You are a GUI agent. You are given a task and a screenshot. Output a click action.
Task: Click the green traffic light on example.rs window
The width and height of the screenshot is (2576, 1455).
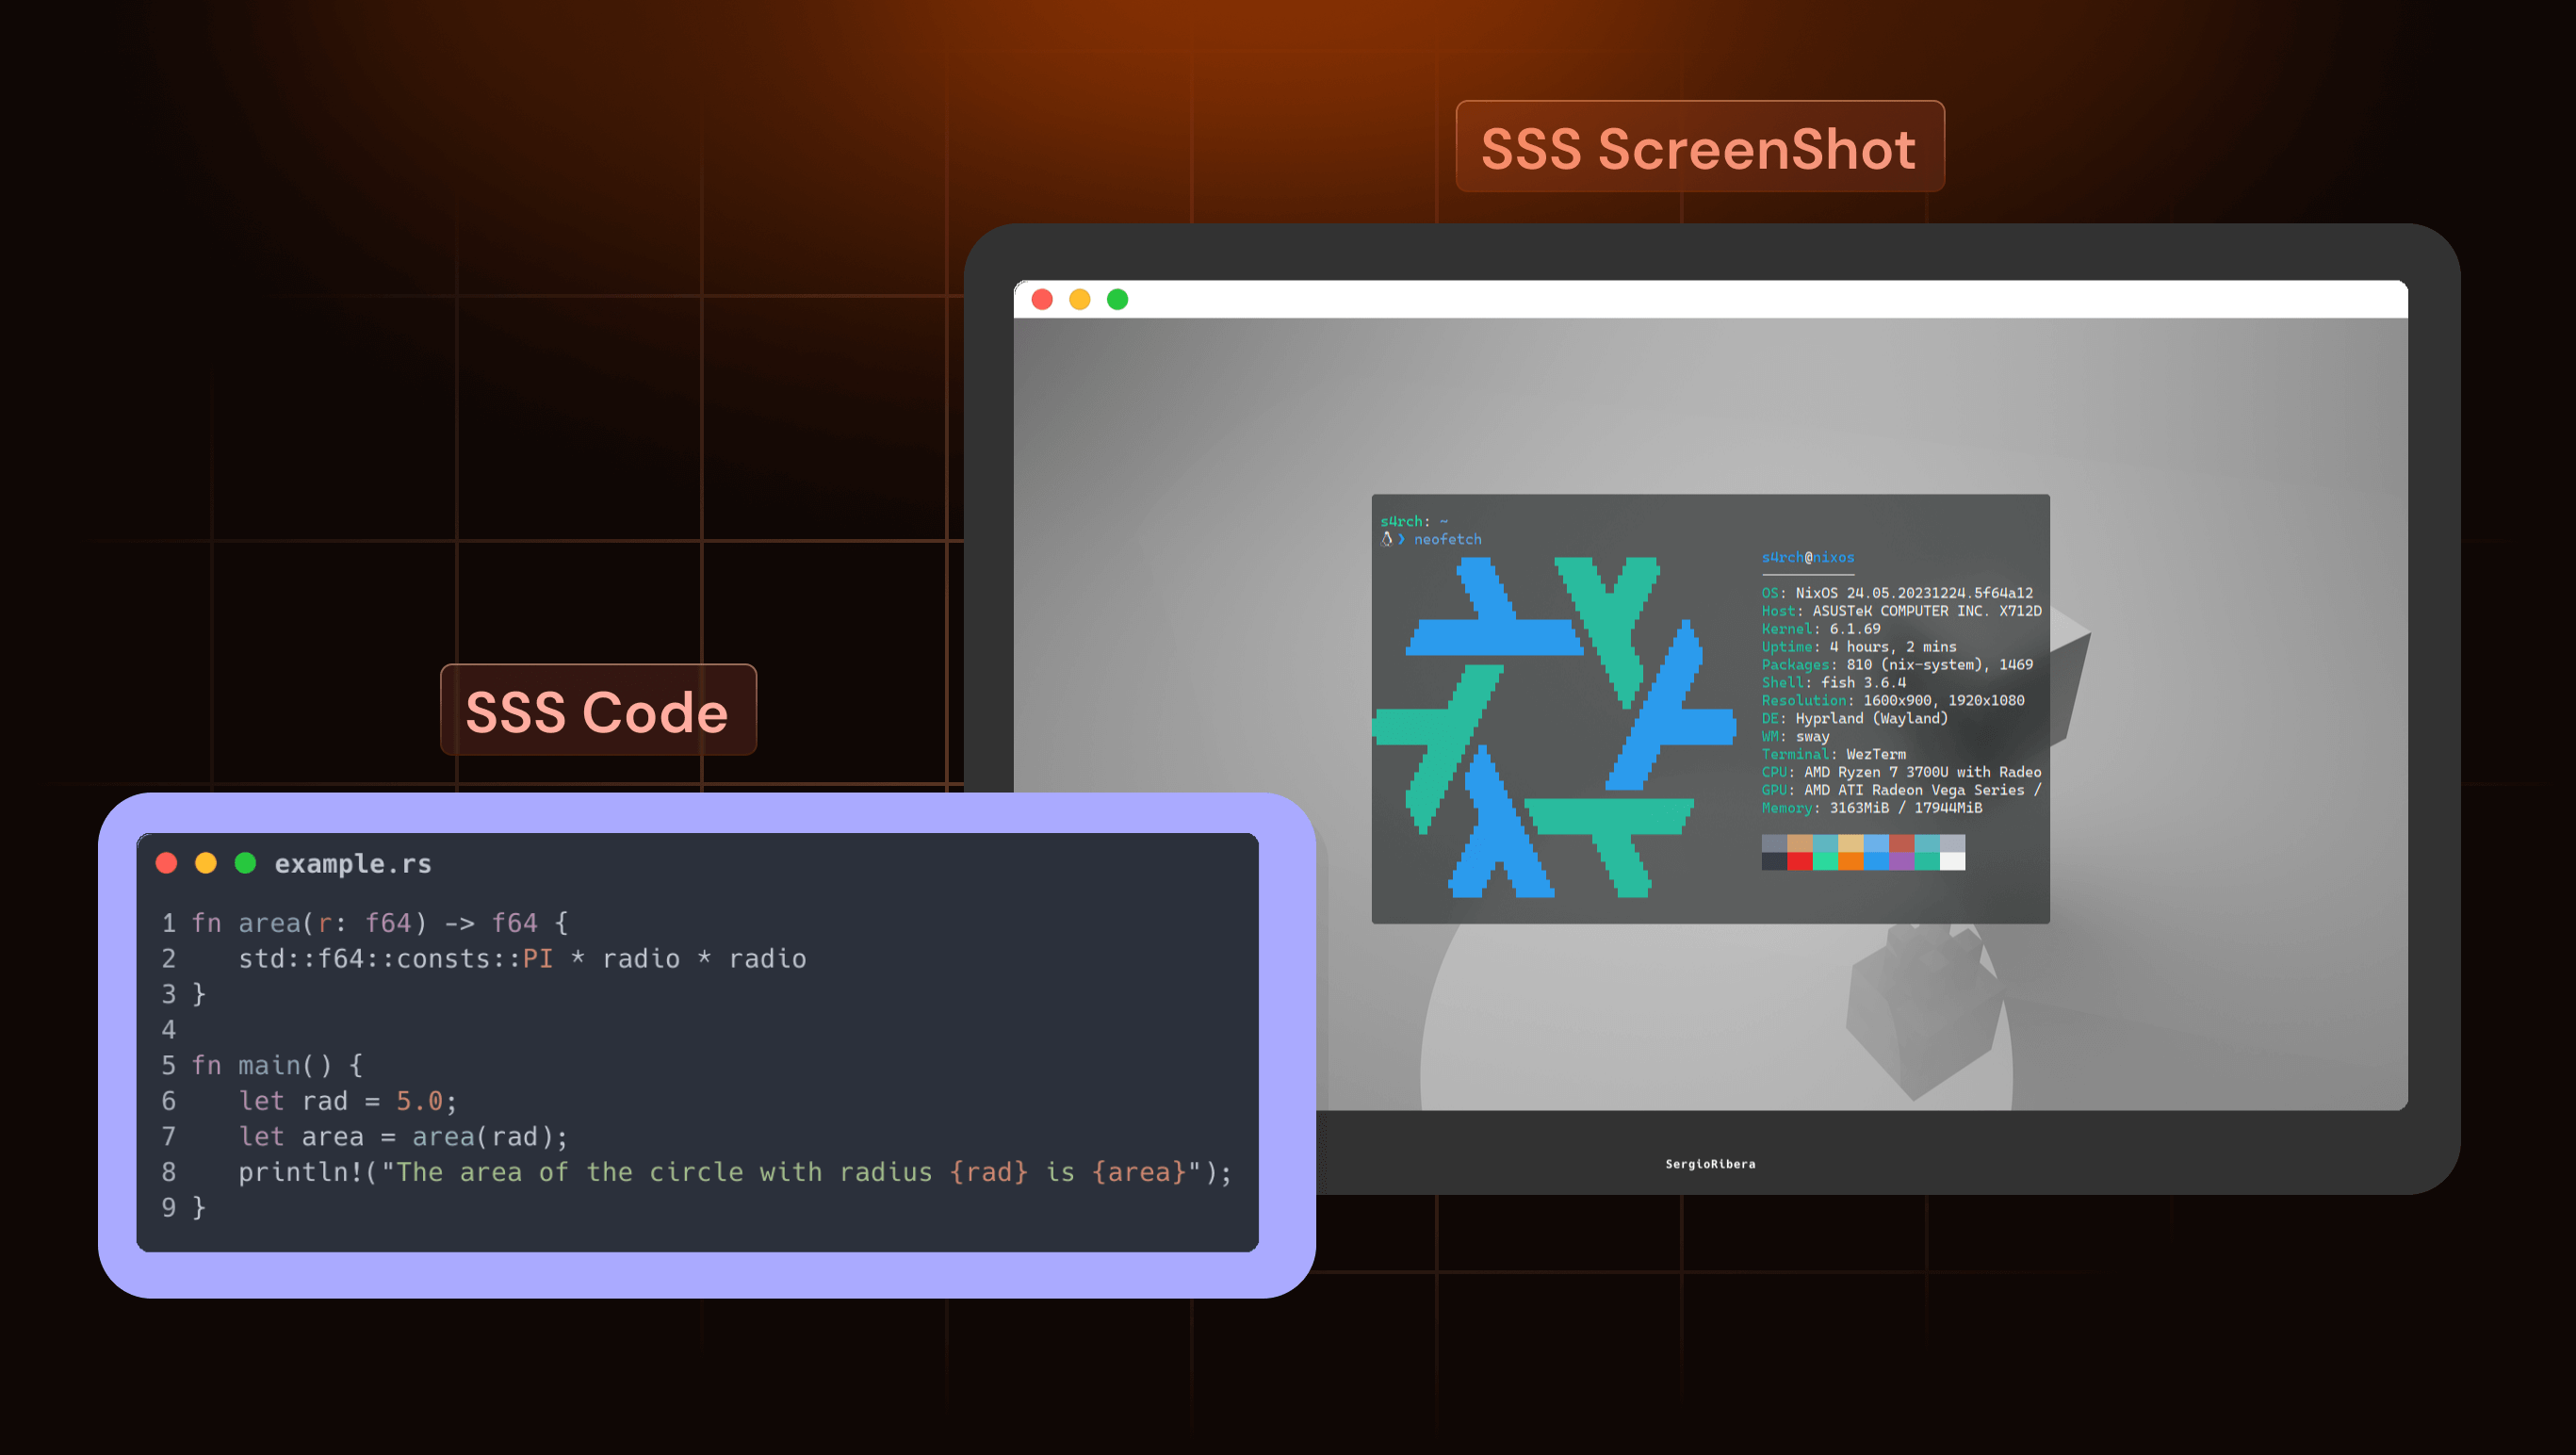[246, 862]
